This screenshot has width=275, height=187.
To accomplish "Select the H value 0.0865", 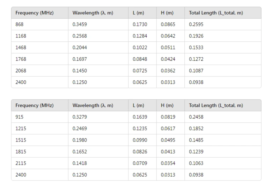I will [x=168, y=24].
